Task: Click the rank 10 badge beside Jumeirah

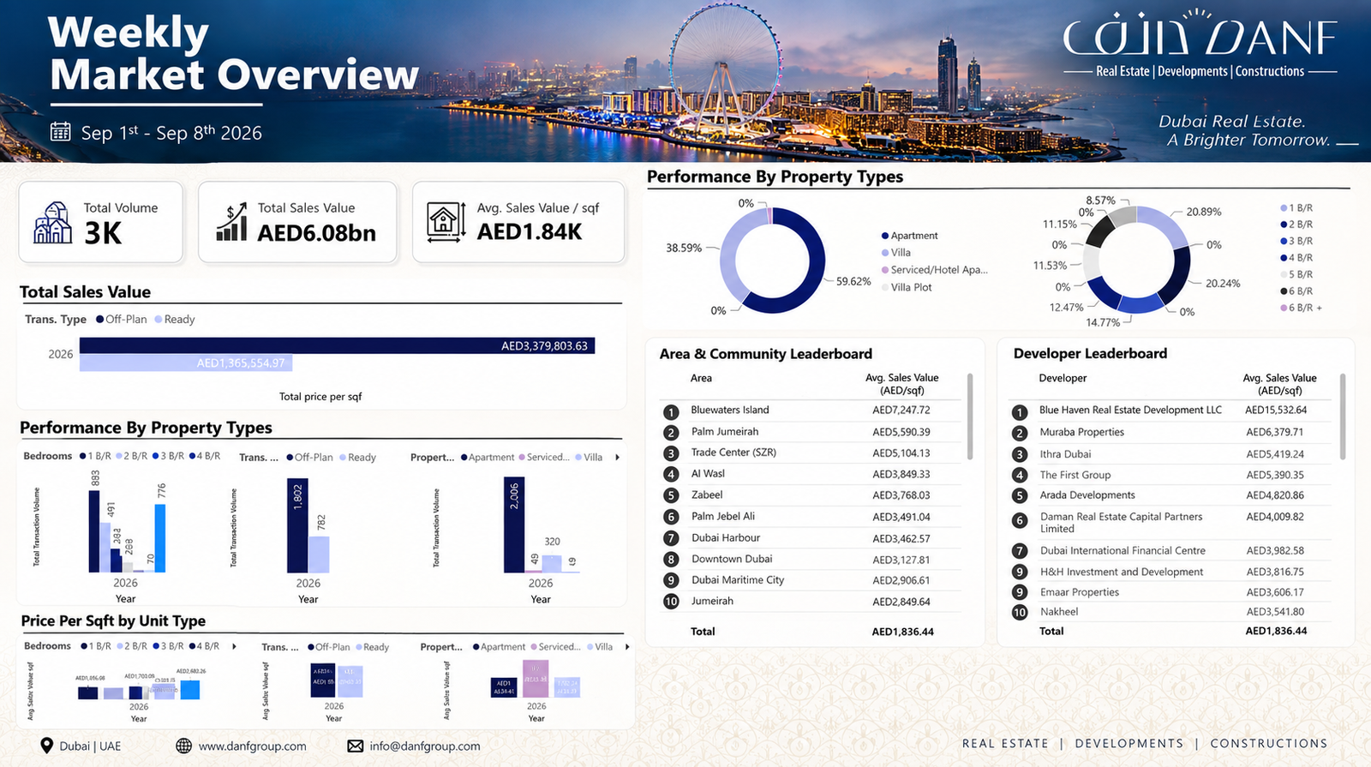Action: point(671,602)
